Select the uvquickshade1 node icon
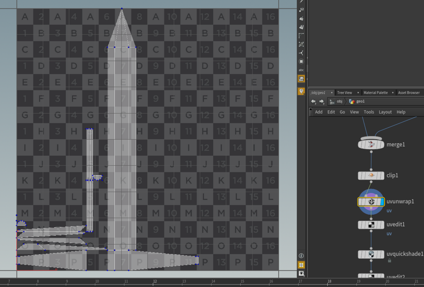Screen dimensions: 424x287 click(371, 254)
